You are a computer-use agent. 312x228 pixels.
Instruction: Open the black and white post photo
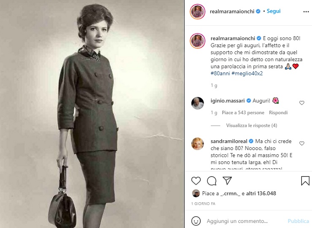pos(92,114)
